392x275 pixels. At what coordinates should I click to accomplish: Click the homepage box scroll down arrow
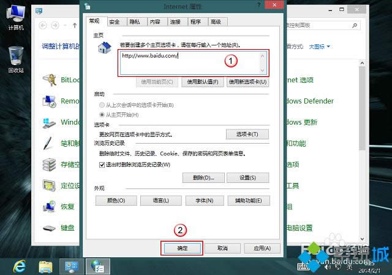pos(263,71)
